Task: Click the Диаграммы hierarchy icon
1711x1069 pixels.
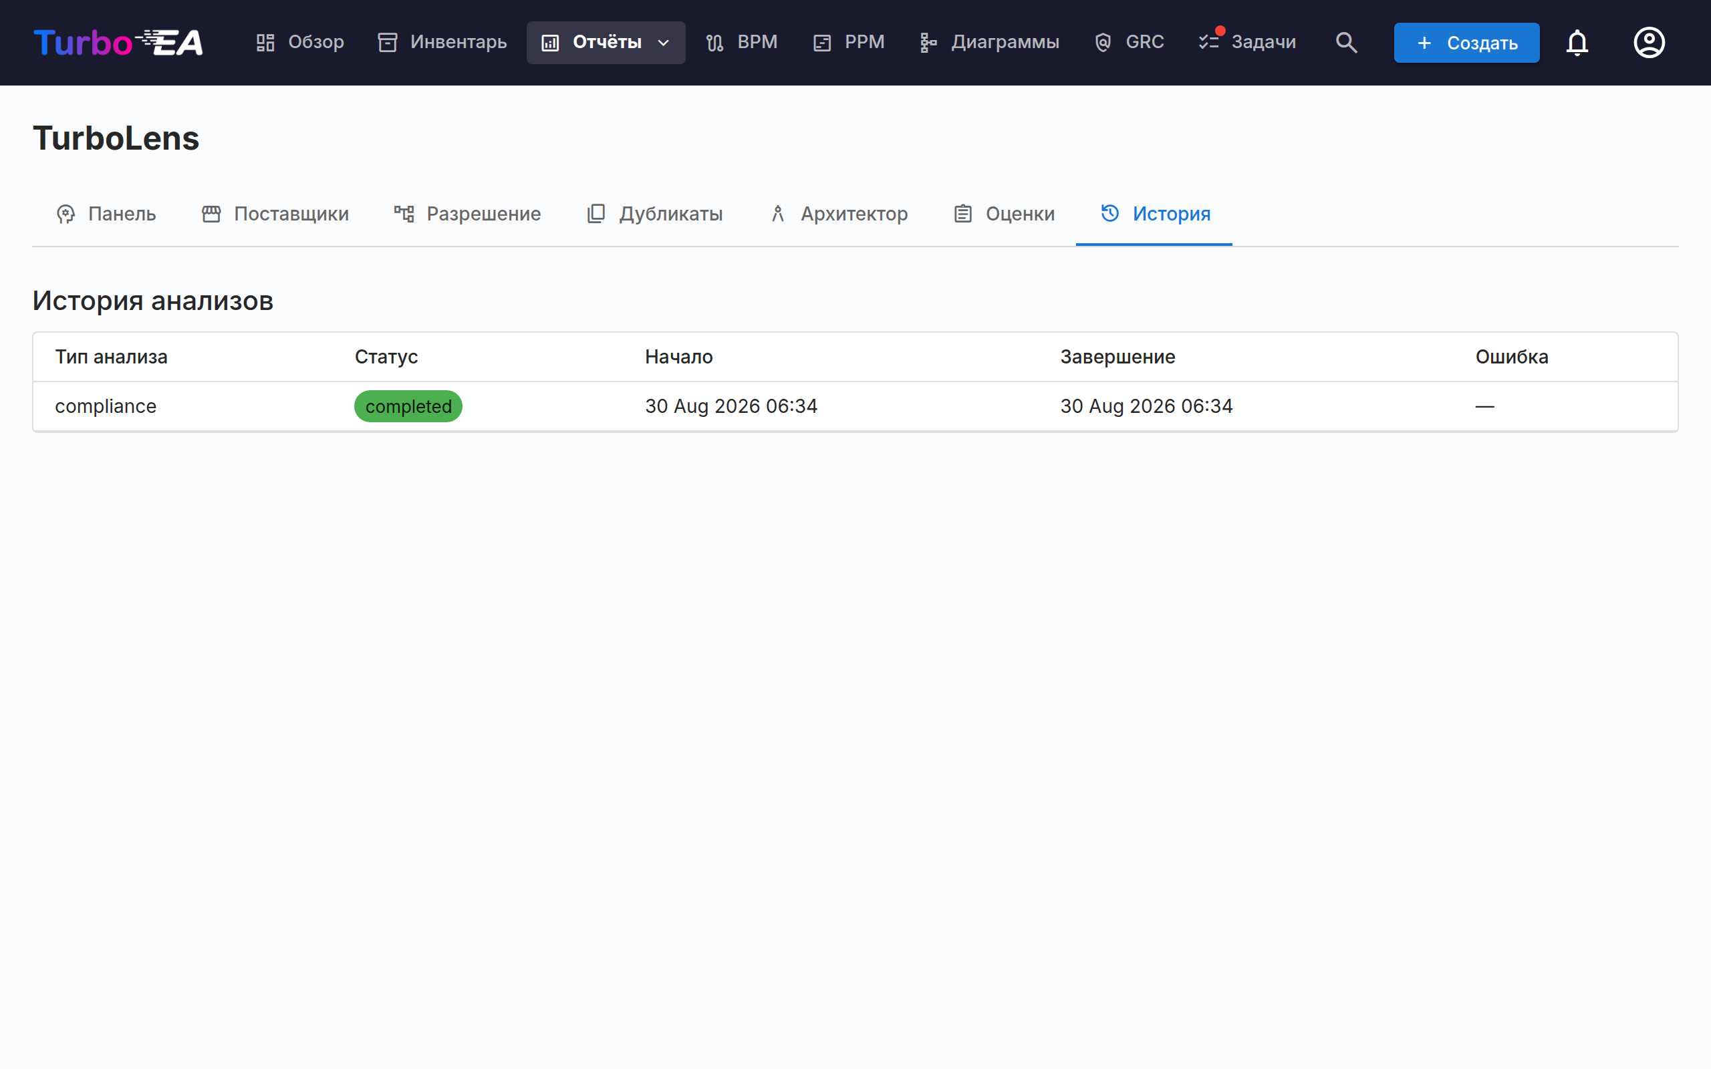Action: coord(928,42)
